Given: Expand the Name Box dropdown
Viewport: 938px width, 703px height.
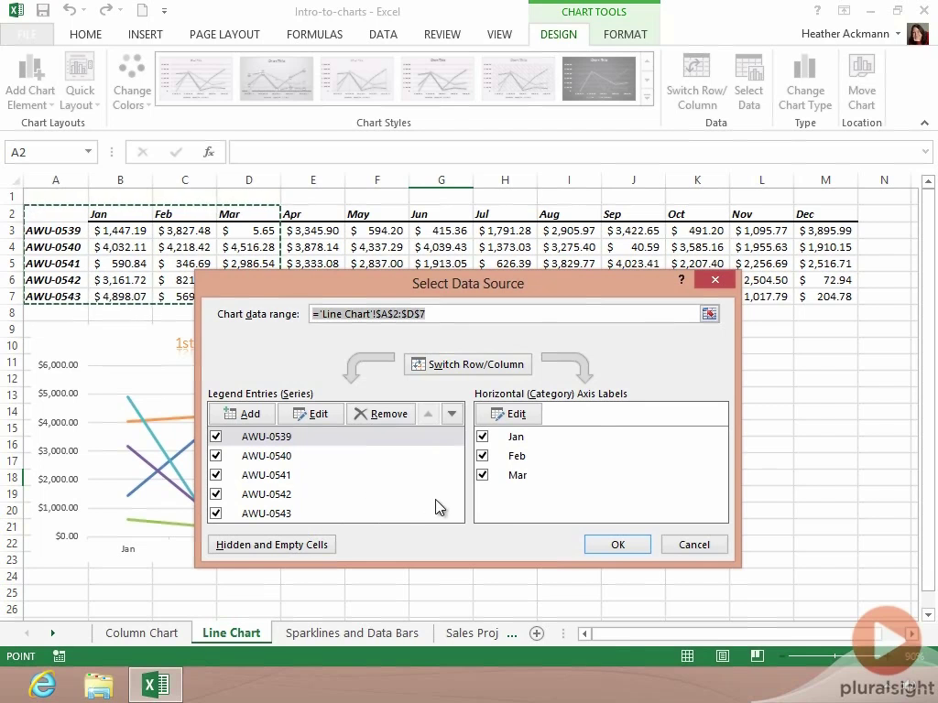Looking at the screenshot, I should [x=88, y=151].
